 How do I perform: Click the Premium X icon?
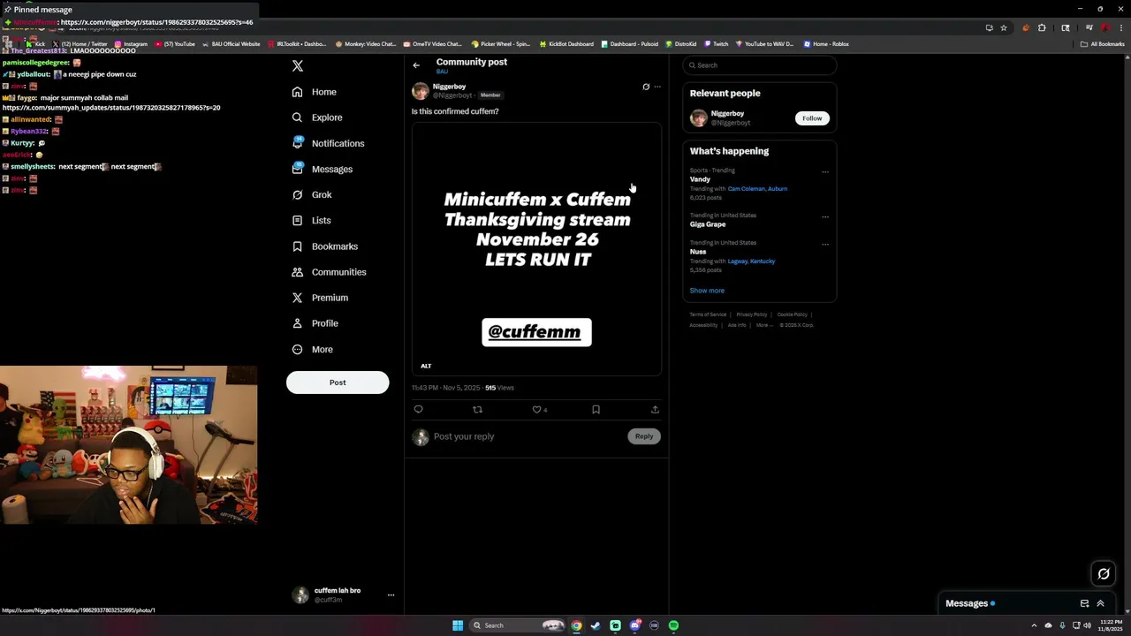(297, 298)
